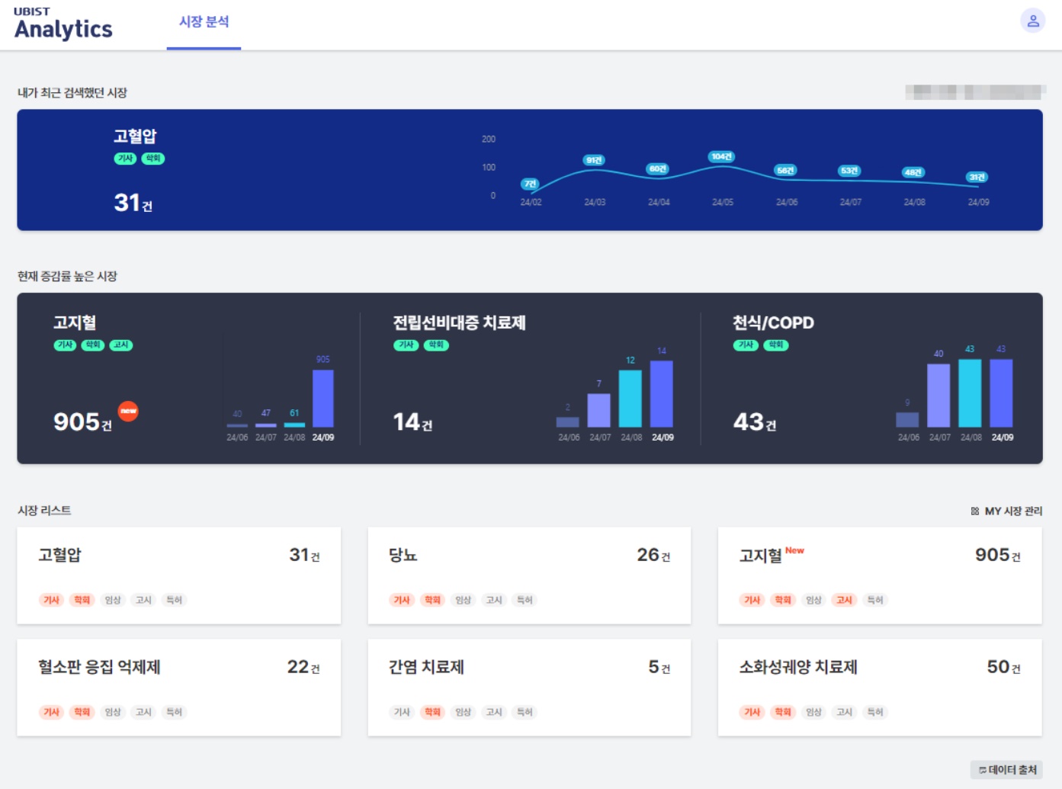This screenshot has height=789, width=1062.
Task: Open the 혈소판 응집 억제제 market card
Action: (x=178, y=688)
